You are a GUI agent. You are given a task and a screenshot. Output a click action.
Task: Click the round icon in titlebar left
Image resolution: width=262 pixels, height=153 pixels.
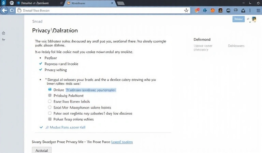click(x=12, y=3)
